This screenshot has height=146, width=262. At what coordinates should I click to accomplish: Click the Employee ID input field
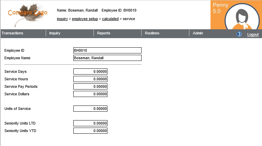tap(107, 50)
